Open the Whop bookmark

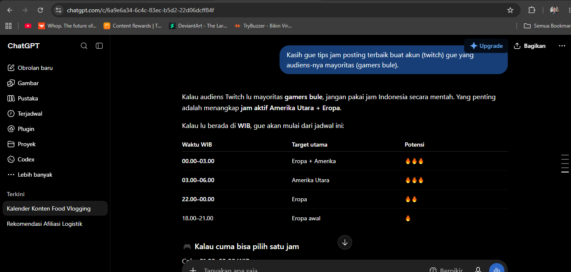pyautogui.click(x=67, y=26)
